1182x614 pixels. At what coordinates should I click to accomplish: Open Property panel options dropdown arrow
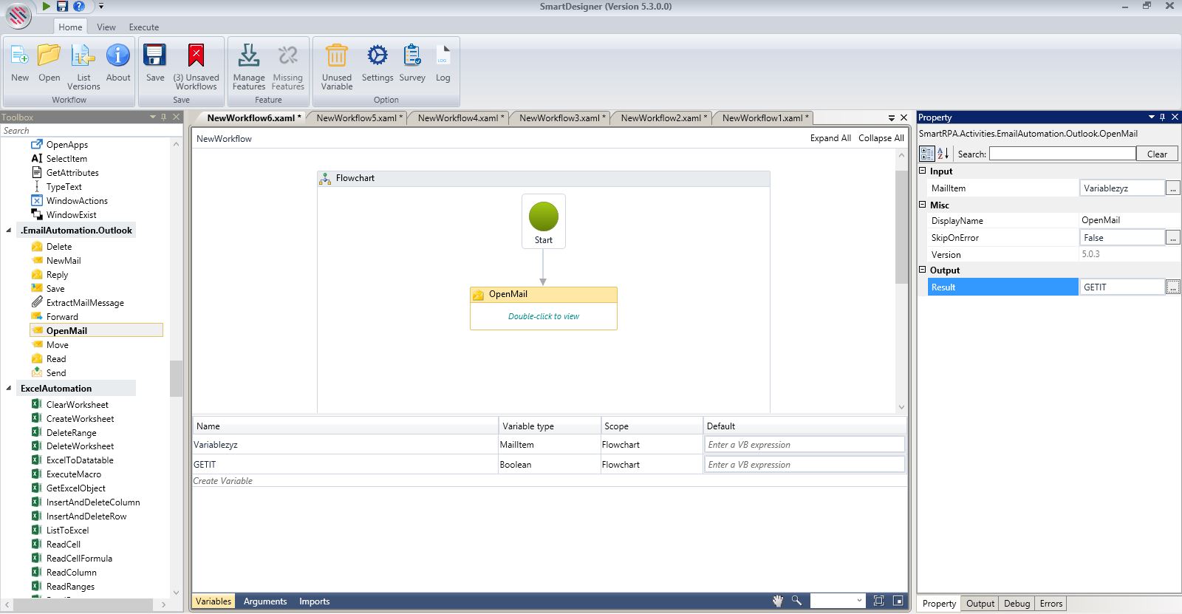pos(1151,117)
